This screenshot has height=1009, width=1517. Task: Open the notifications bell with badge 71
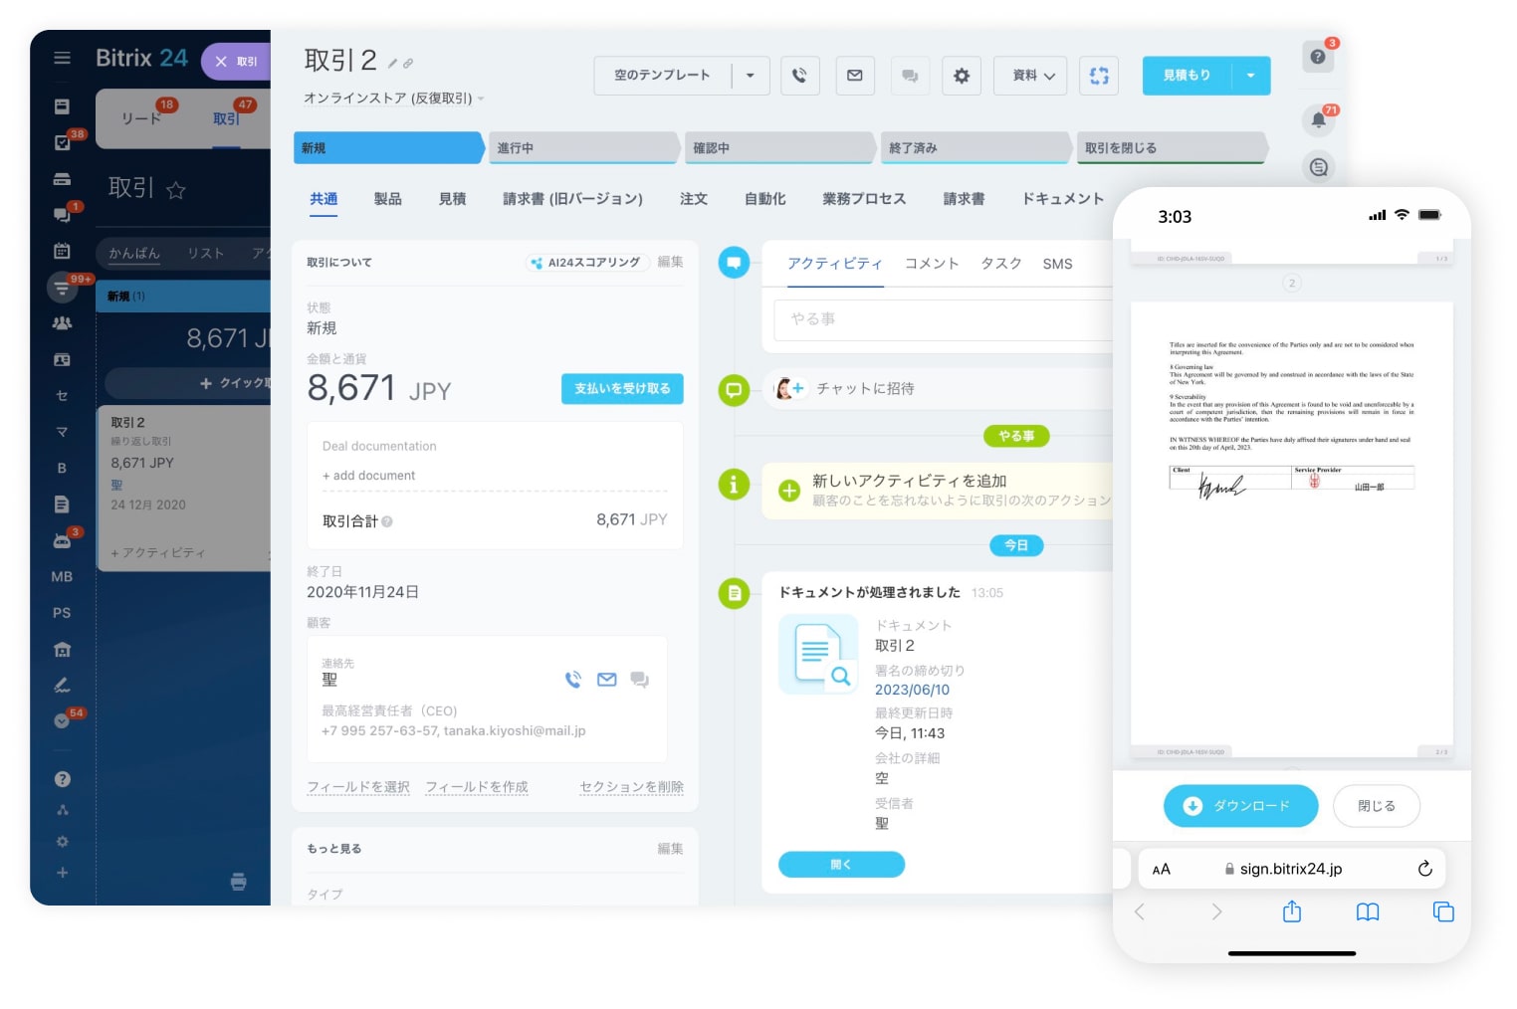click(1318, 120)
